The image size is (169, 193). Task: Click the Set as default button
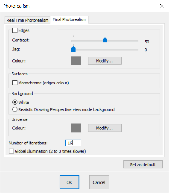[x=143, y=164]
